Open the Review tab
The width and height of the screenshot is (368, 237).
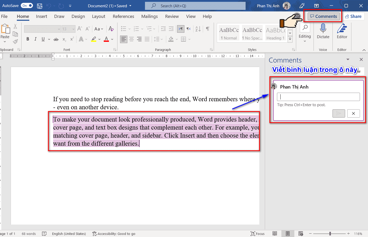pyautogui.click(x=172, y=16)
